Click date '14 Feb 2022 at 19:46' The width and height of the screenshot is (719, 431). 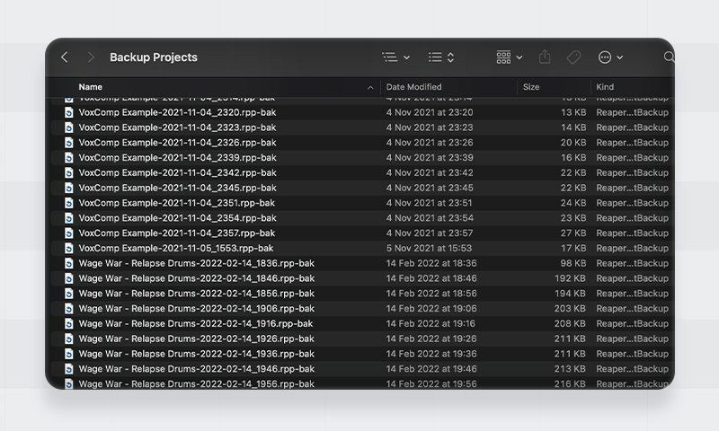431,369
